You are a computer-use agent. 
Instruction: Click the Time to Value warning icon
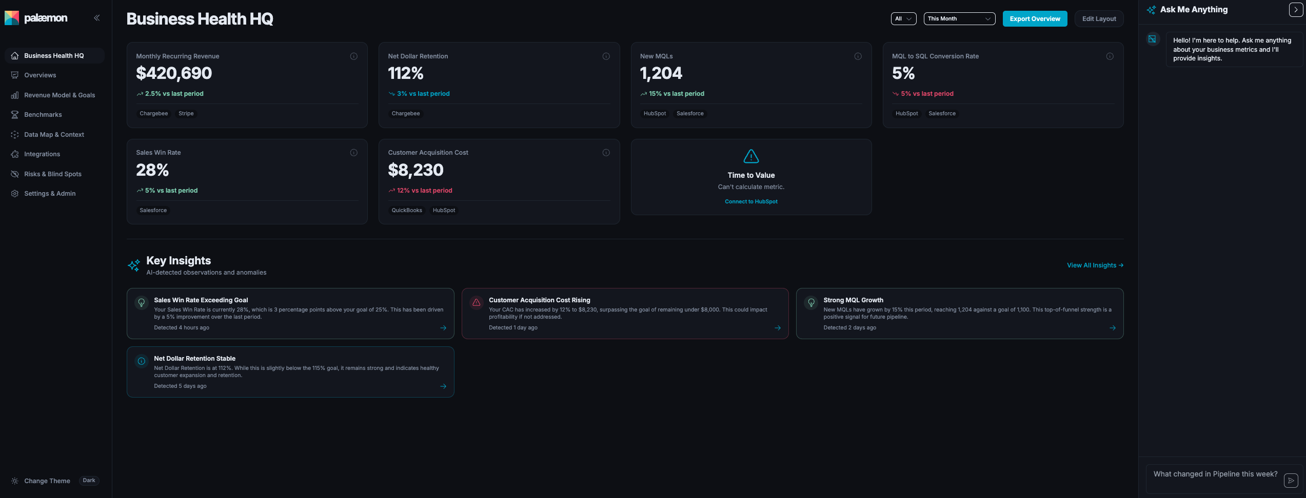pyautogui.click(x=751, y=156)
